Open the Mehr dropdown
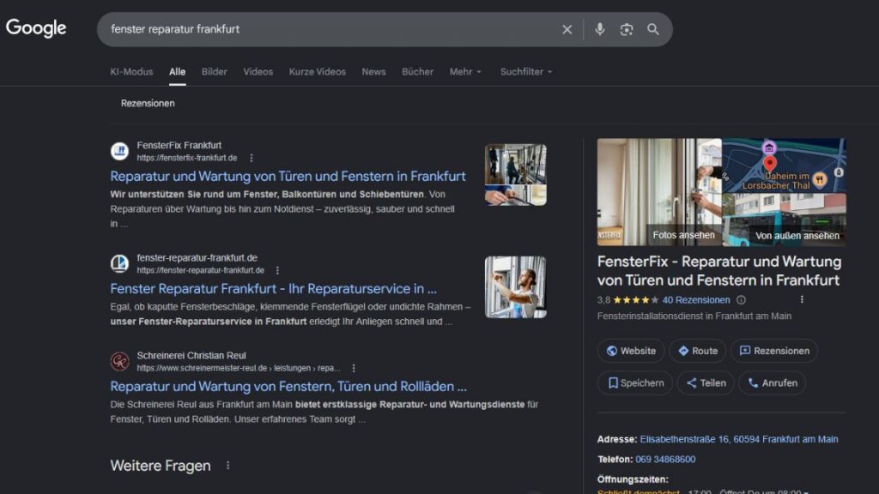 tap(464, 72)
